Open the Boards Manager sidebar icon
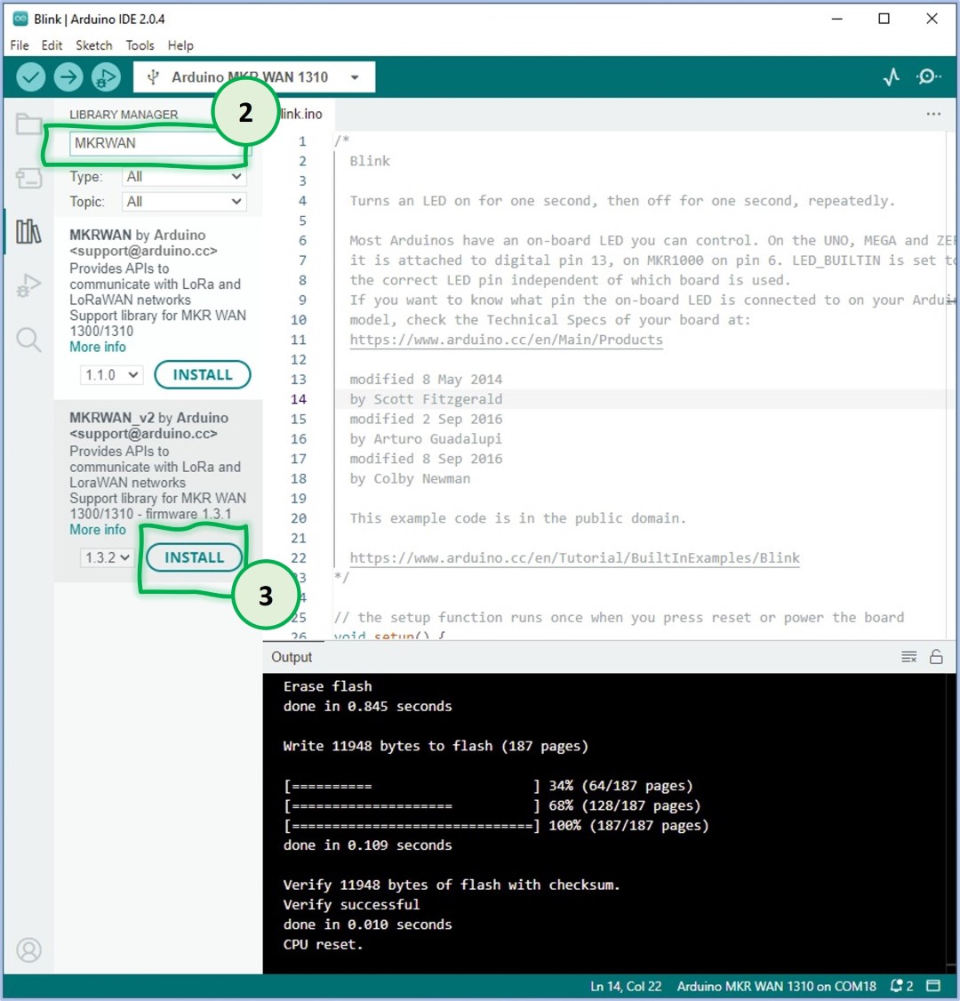 (28, 178)
